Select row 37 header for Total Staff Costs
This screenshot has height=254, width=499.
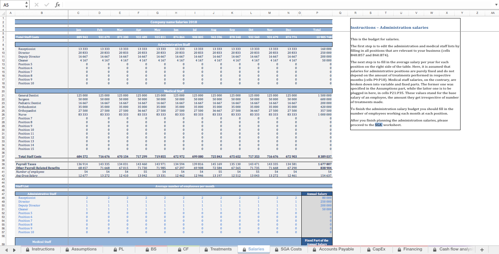(x=3, y=156)
